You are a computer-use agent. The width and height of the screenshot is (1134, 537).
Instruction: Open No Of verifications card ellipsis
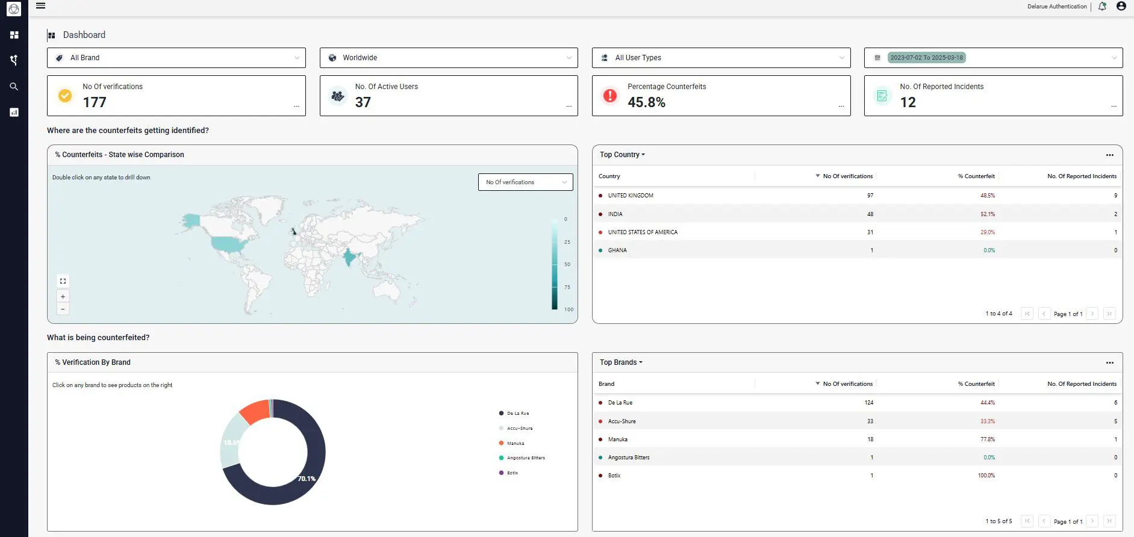click(x=296, y=107)
